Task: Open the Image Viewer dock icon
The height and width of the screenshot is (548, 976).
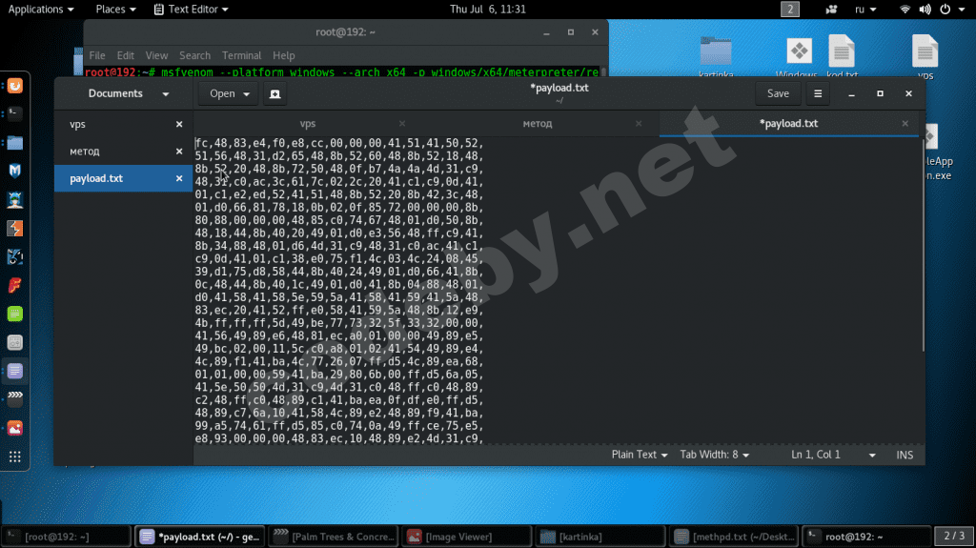Action: [x=15, y=429]
